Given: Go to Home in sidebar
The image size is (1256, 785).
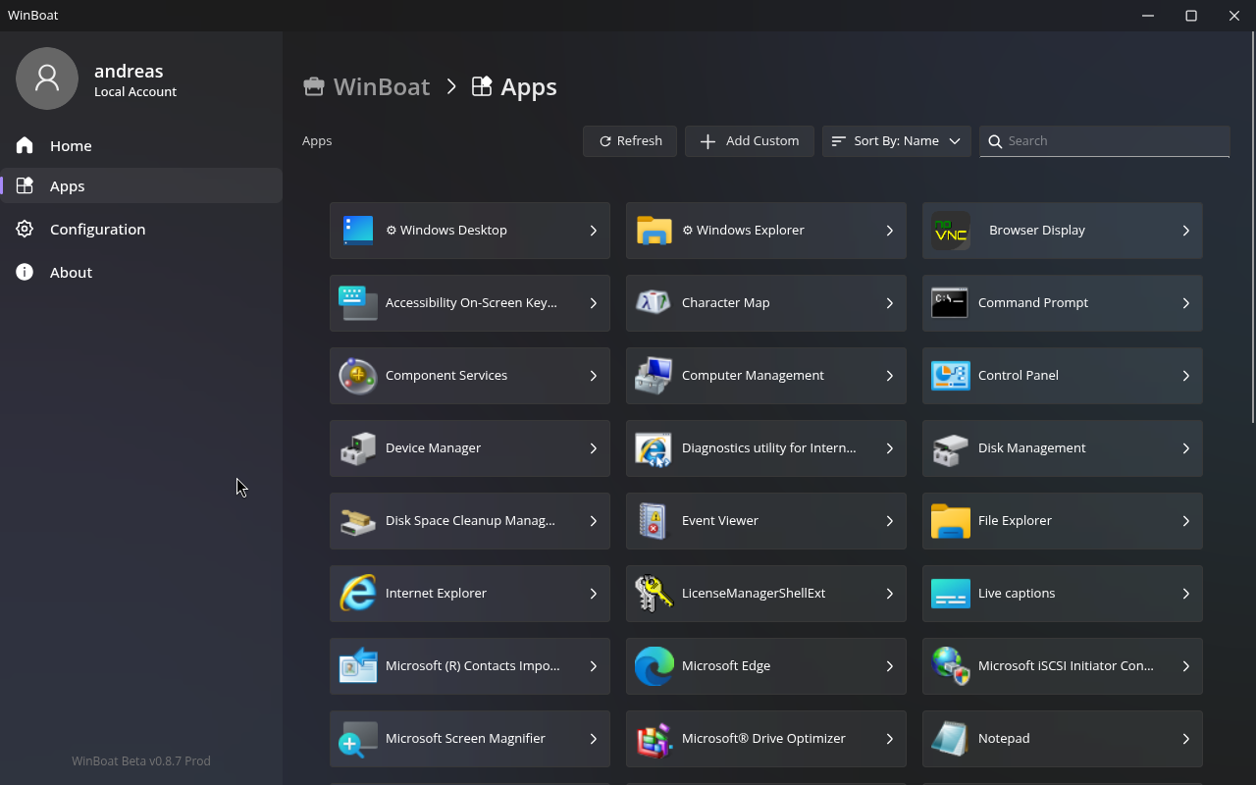Looking at the screenshot, I should (71, 146).
